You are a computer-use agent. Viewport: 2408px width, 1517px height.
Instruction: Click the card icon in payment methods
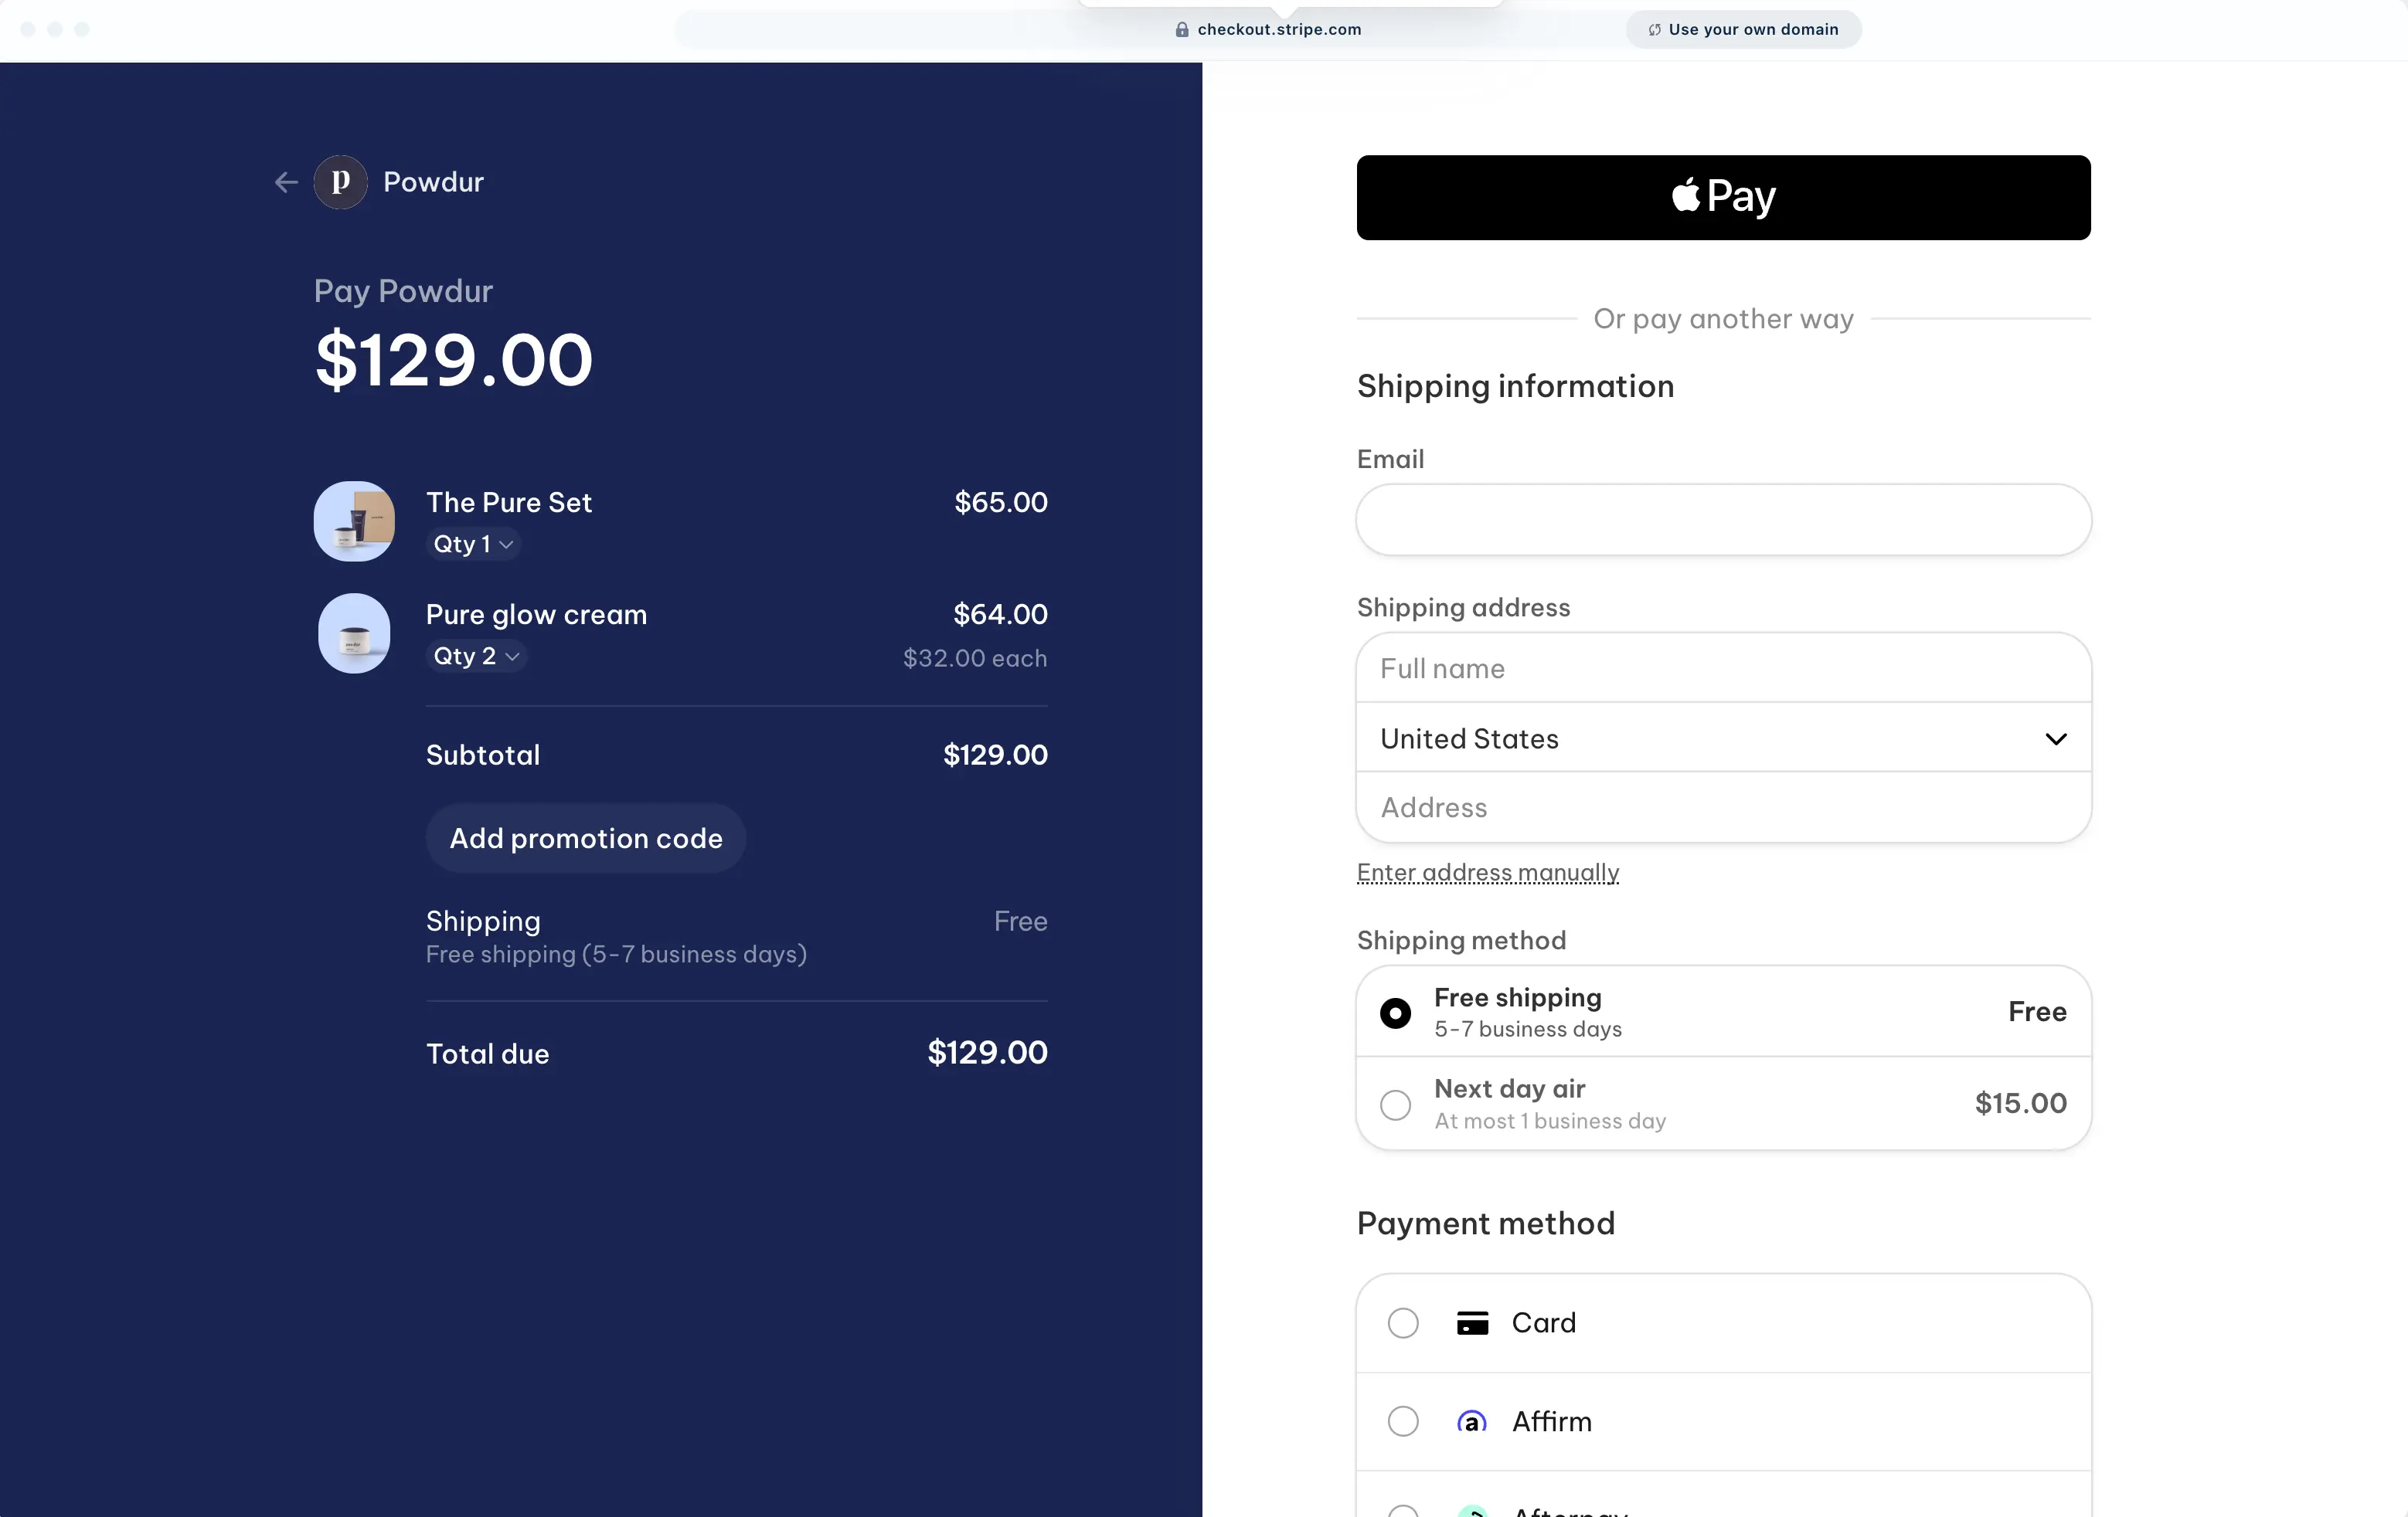click(x=1472, y=1322)
